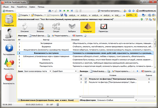Image resolution: width=158 pixels, height=108 pixels.
Task: Select factor row Рациональность
Action: (x=85, y=63)
